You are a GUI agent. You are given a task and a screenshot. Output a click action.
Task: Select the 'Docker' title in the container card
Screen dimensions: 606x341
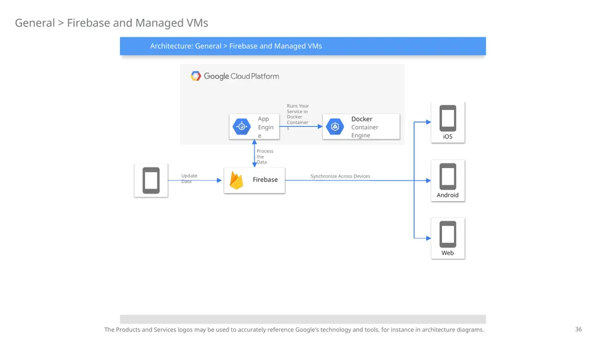point(362,119)
